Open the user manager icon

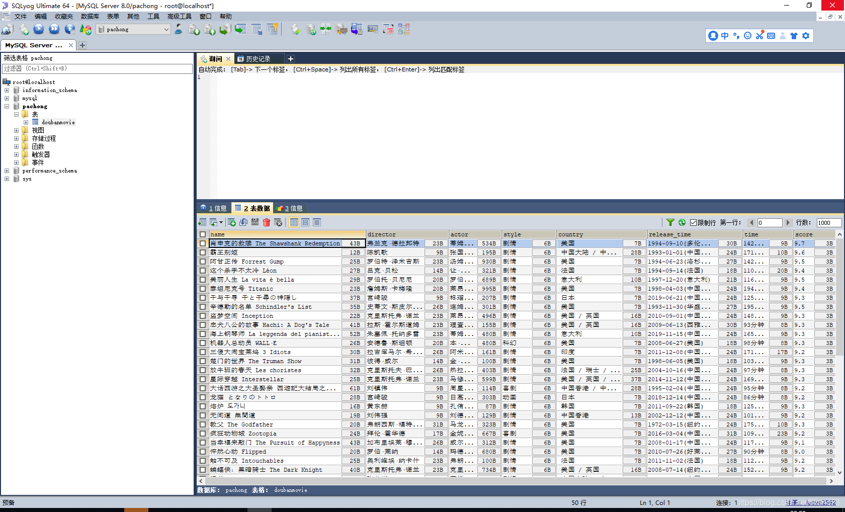point(179,30)
